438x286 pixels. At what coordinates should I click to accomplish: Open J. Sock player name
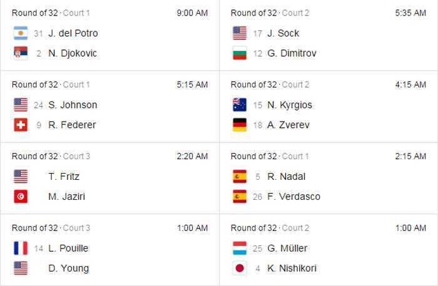tap(283, 33)
